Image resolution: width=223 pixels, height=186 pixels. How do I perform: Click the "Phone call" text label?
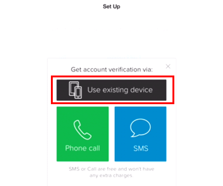[x=83, y=148]
